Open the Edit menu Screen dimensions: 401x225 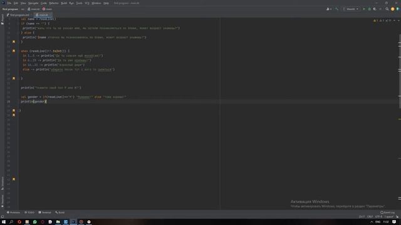16,3
